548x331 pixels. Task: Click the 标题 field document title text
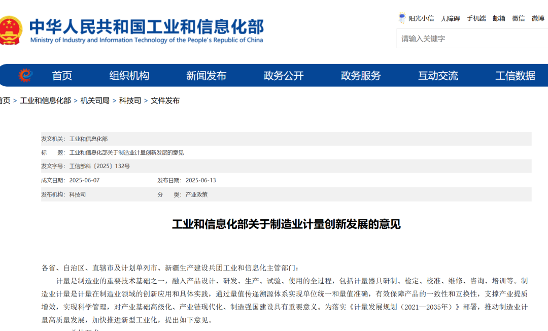(x=126, y=153)
